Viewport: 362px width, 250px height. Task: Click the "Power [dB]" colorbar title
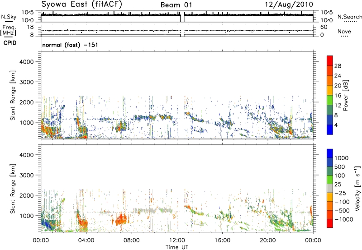tap(345, 95)
